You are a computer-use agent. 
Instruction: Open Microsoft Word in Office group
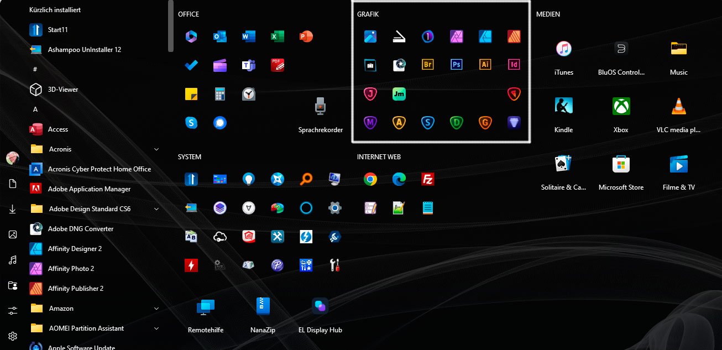(x=249, y=36)
